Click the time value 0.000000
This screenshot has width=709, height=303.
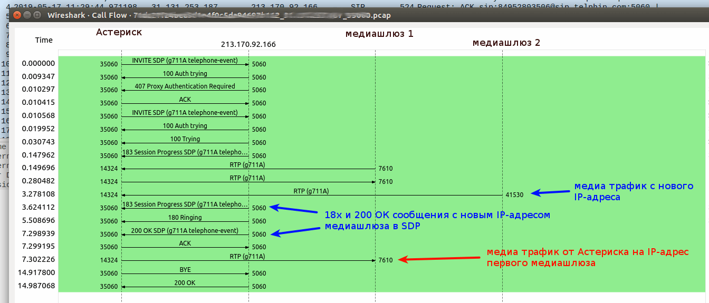coord(39,63)
